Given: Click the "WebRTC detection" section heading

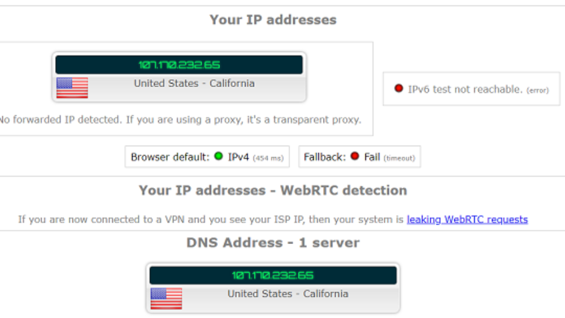Looking at the screenshot, I should pyautogui.click(x=273, y=190).
